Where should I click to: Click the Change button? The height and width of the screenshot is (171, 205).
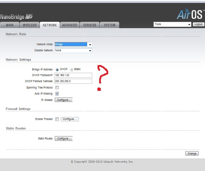192,154
